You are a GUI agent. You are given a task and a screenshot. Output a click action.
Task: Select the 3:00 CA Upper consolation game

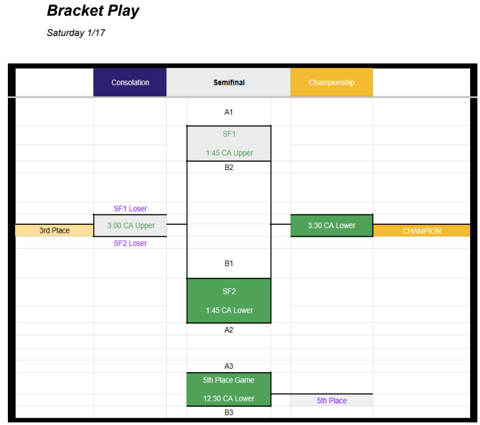[130, 226]
